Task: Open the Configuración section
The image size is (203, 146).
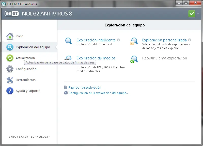Action: click(26, 69)
